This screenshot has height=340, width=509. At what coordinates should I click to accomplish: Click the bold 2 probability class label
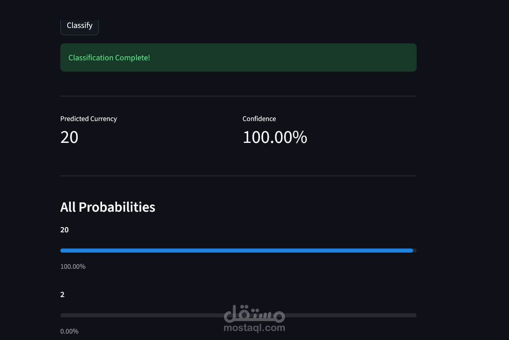[62, 294]
